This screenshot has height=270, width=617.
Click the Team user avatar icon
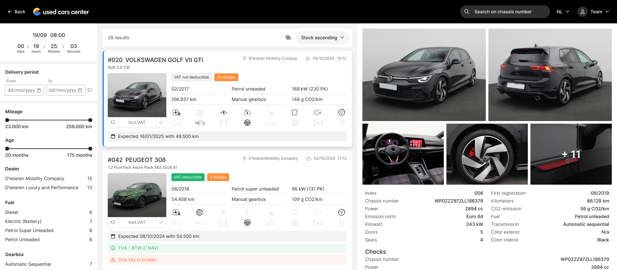[x=583, y=12]
